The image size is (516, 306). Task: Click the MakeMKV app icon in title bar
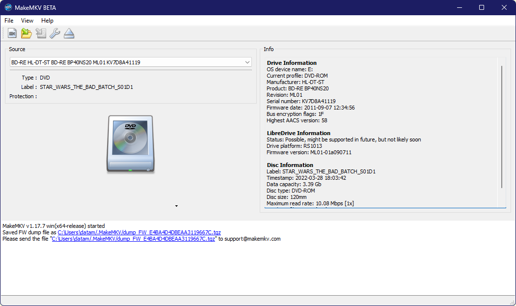(8, 7)
